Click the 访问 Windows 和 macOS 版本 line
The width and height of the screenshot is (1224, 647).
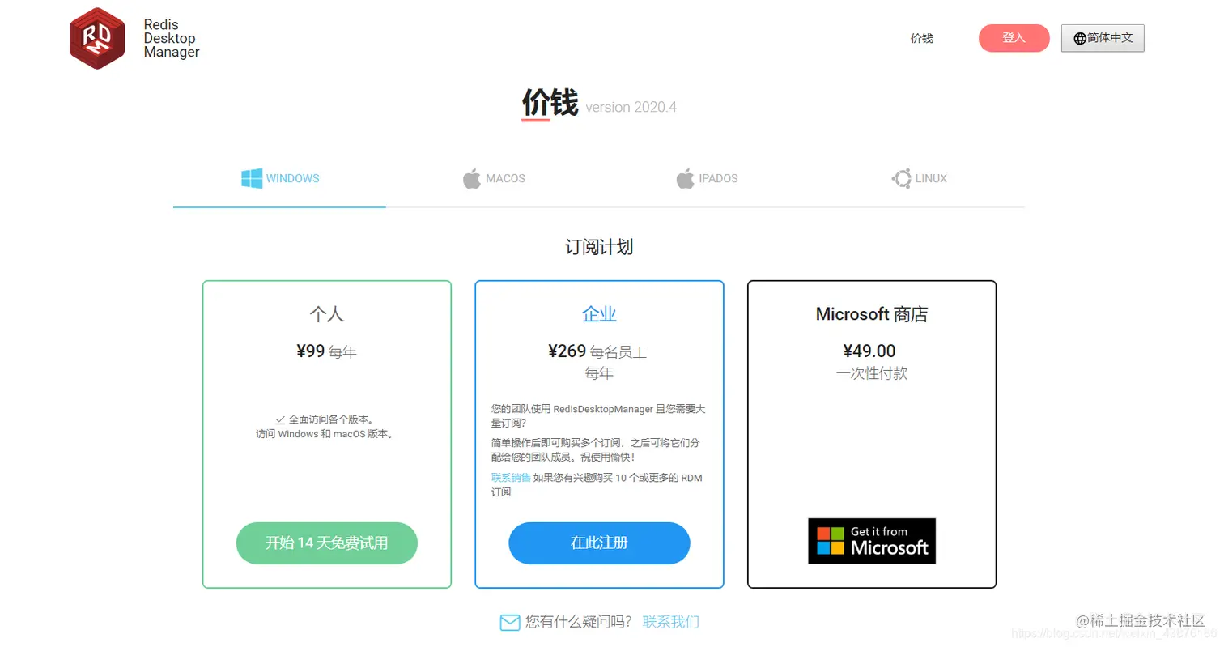326,434
